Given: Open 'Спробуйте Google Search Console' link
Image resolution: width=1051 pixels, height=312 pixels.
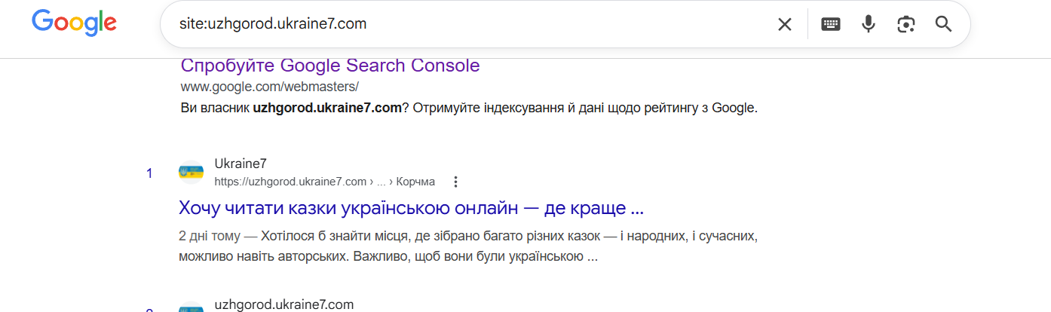Looking at the screenshot, I should pos(330,66).
